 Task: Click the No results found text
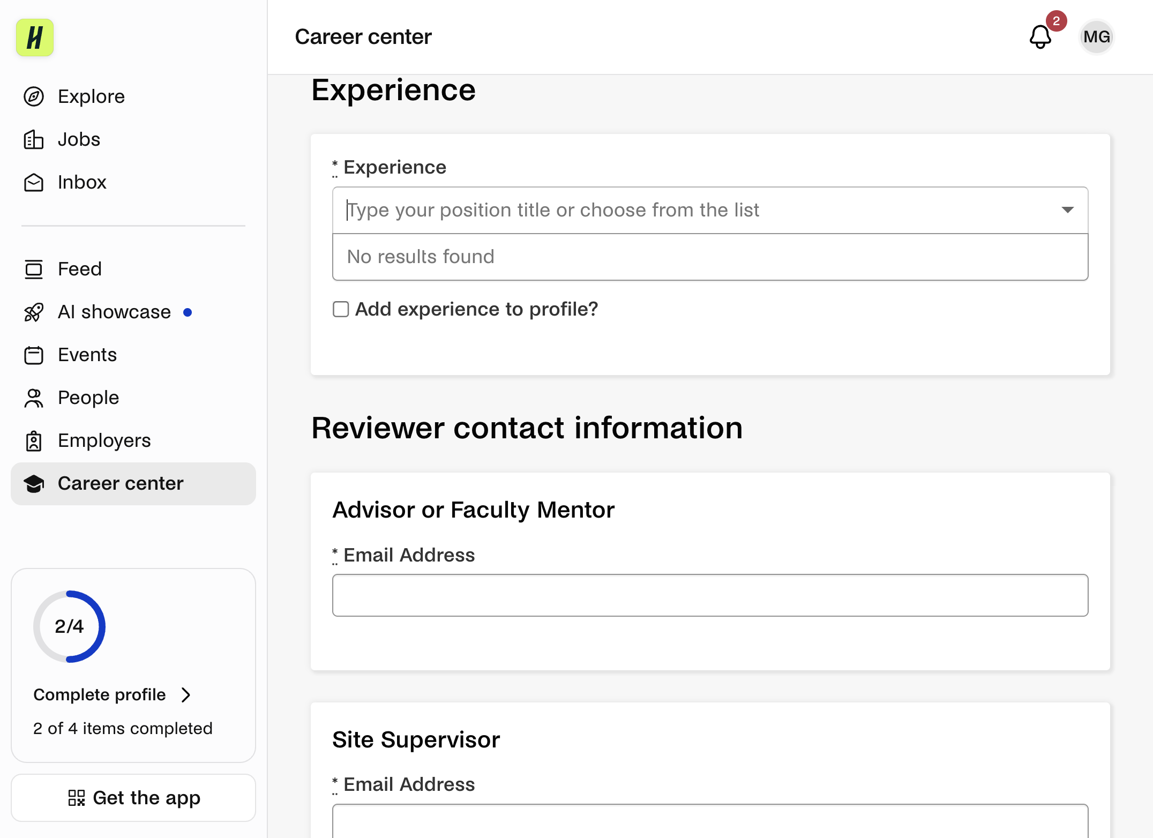pos(421,257)
